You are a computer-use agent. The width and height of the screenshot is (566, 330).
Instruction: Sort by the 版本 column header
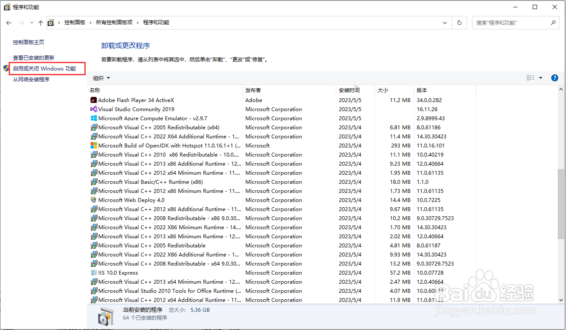pos(445,90)
